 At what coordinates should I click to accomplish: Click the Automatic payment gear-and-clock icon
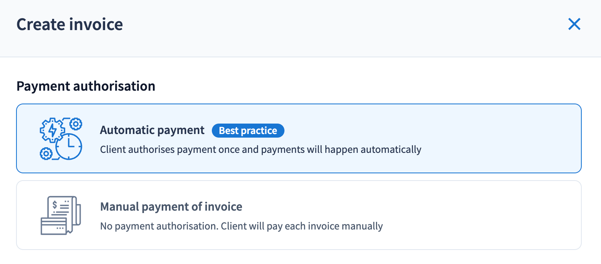(x=61, y=139)
